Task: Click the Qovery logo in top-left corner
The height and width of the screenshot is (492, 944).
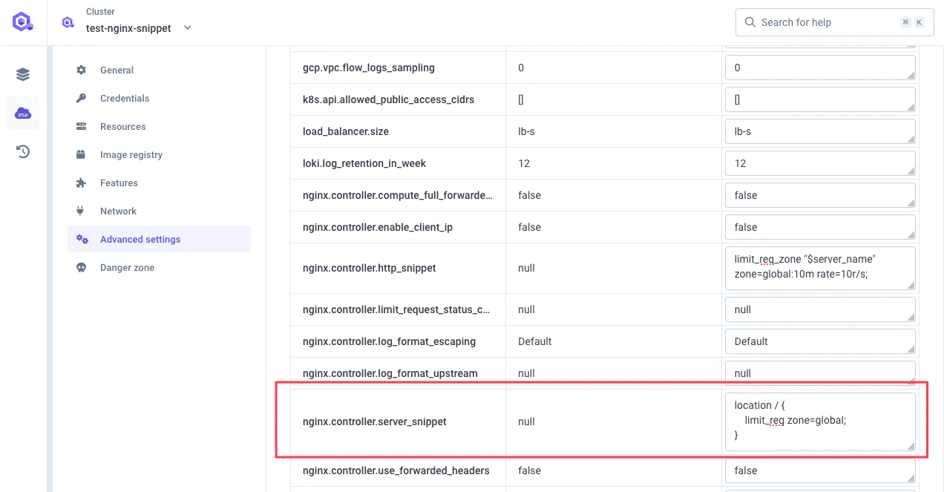Action: (22, 21)
